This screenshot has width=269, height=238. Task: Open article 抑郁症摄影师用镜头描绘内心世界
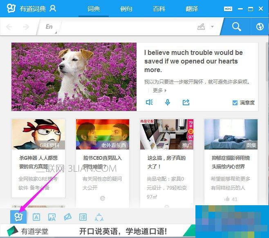tap(231, 162)
